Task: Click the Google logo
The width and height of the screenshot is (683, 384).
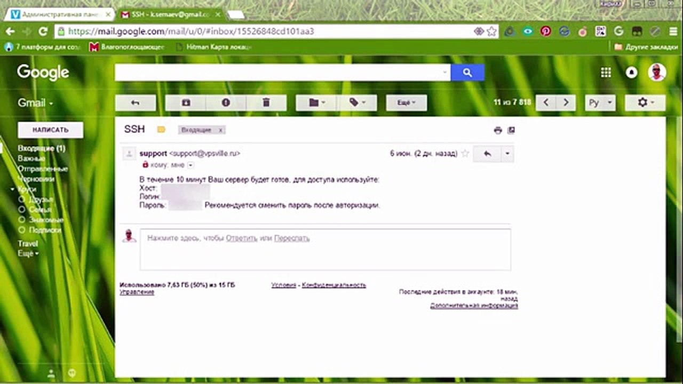Action: 43,73
